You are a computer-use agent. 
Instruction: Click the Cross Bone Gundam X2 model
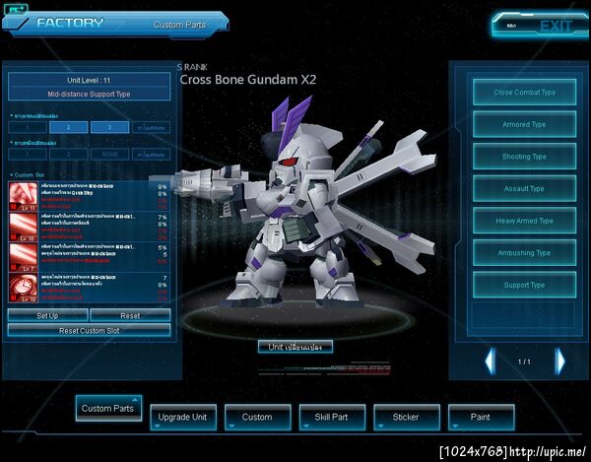pyautogui.click(x=301, y=204)
